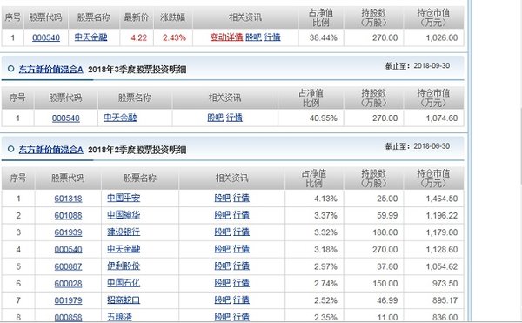Screen dimensions: 522x323
Task: Open 伊利股份 stock name link
Action: (124, 266)
